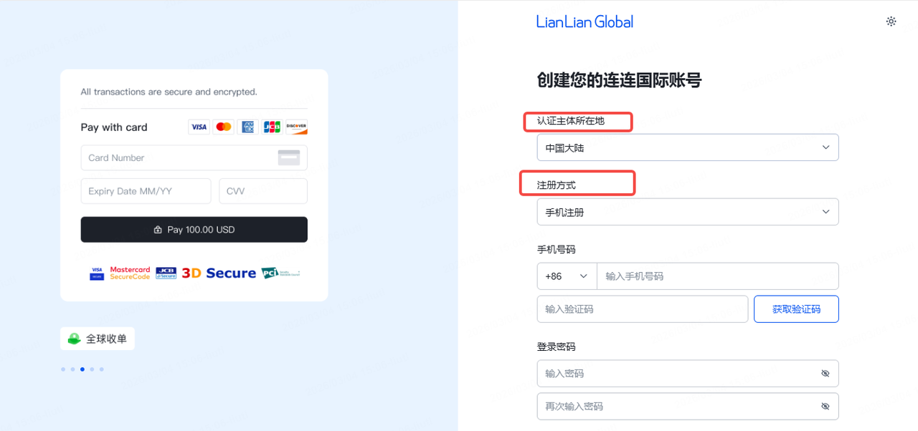The height and width of the screenshot is (431, 918).
Task: Select the fifth carousel dot
Action: click(102, 369)
